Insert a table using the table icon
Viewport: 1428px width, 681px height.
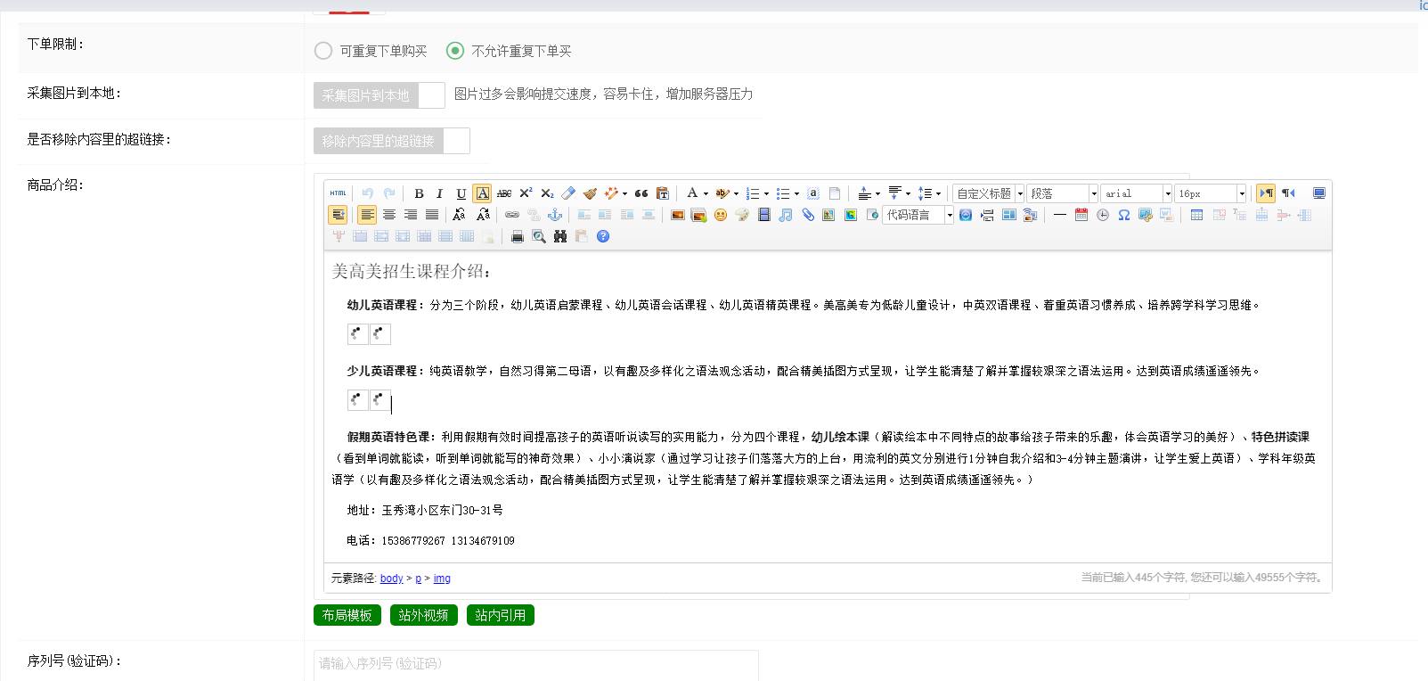click(1196, 215)
